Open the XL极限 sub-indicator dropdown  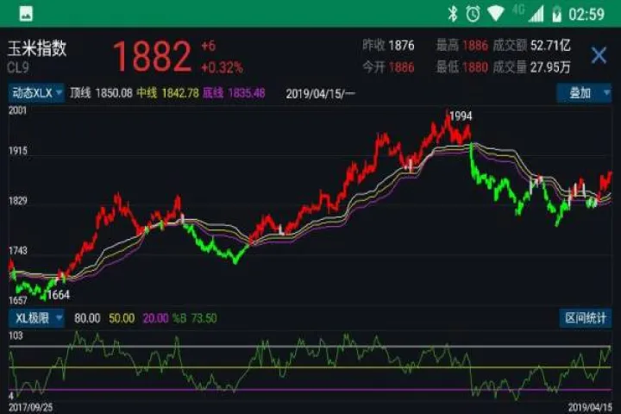(35, 317)
